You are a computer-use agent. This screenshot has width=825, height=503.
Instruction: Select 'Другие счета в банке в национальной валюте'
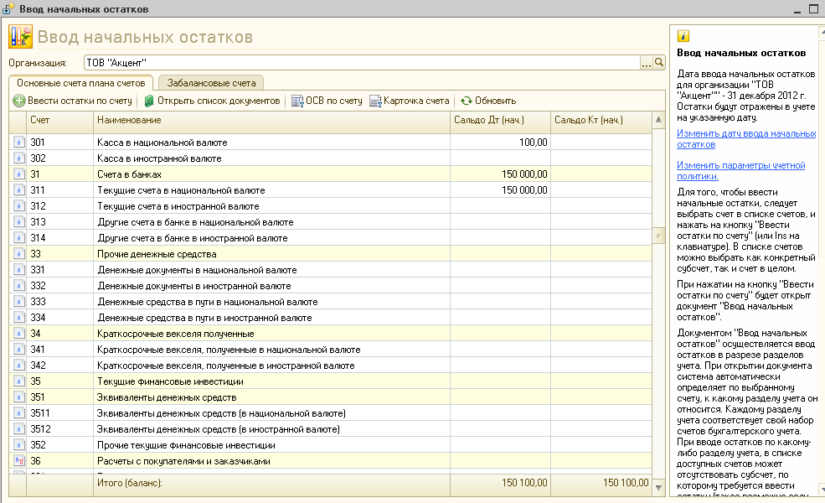pos(331,222)
